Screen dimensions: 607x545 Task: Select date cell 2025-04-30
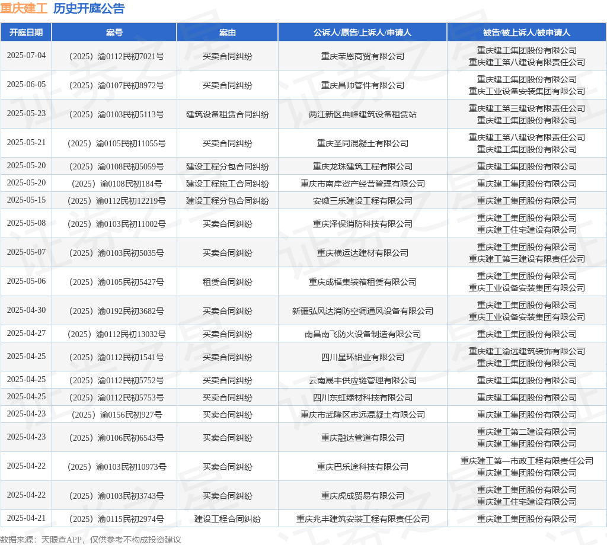coord(26,310)
